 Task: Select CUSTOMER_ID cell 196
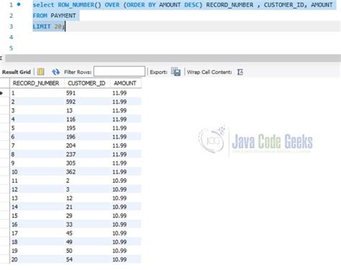click(87, 137)
